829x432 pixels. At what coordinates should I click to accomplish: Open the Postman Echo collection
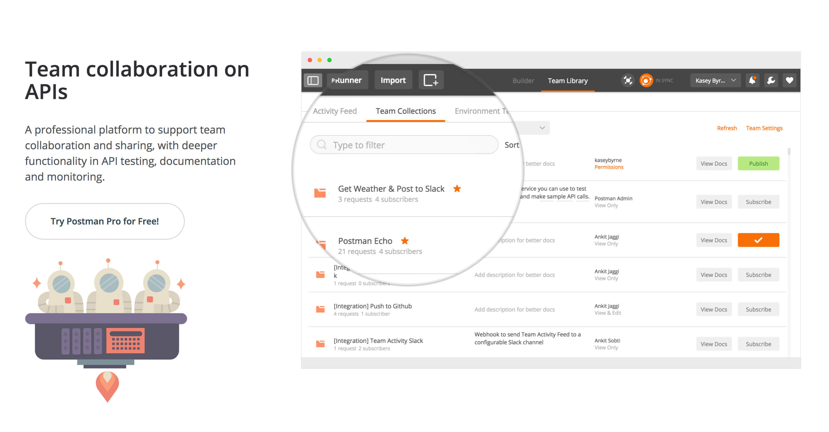point(365,241)
